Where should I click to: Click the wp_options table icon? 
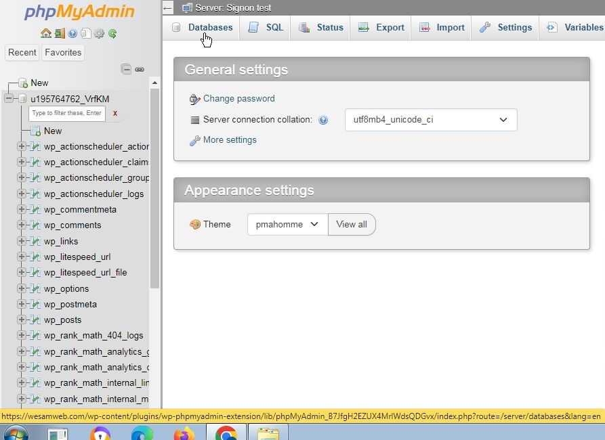[35, 288]
